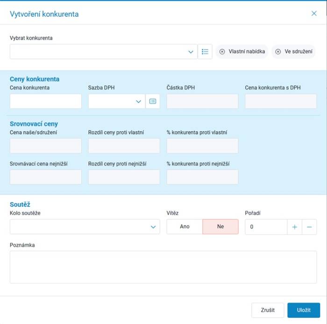The image size is (327, 324).
Task: Click the Cena konkurenta s DPH field
Action: [281, 101]
